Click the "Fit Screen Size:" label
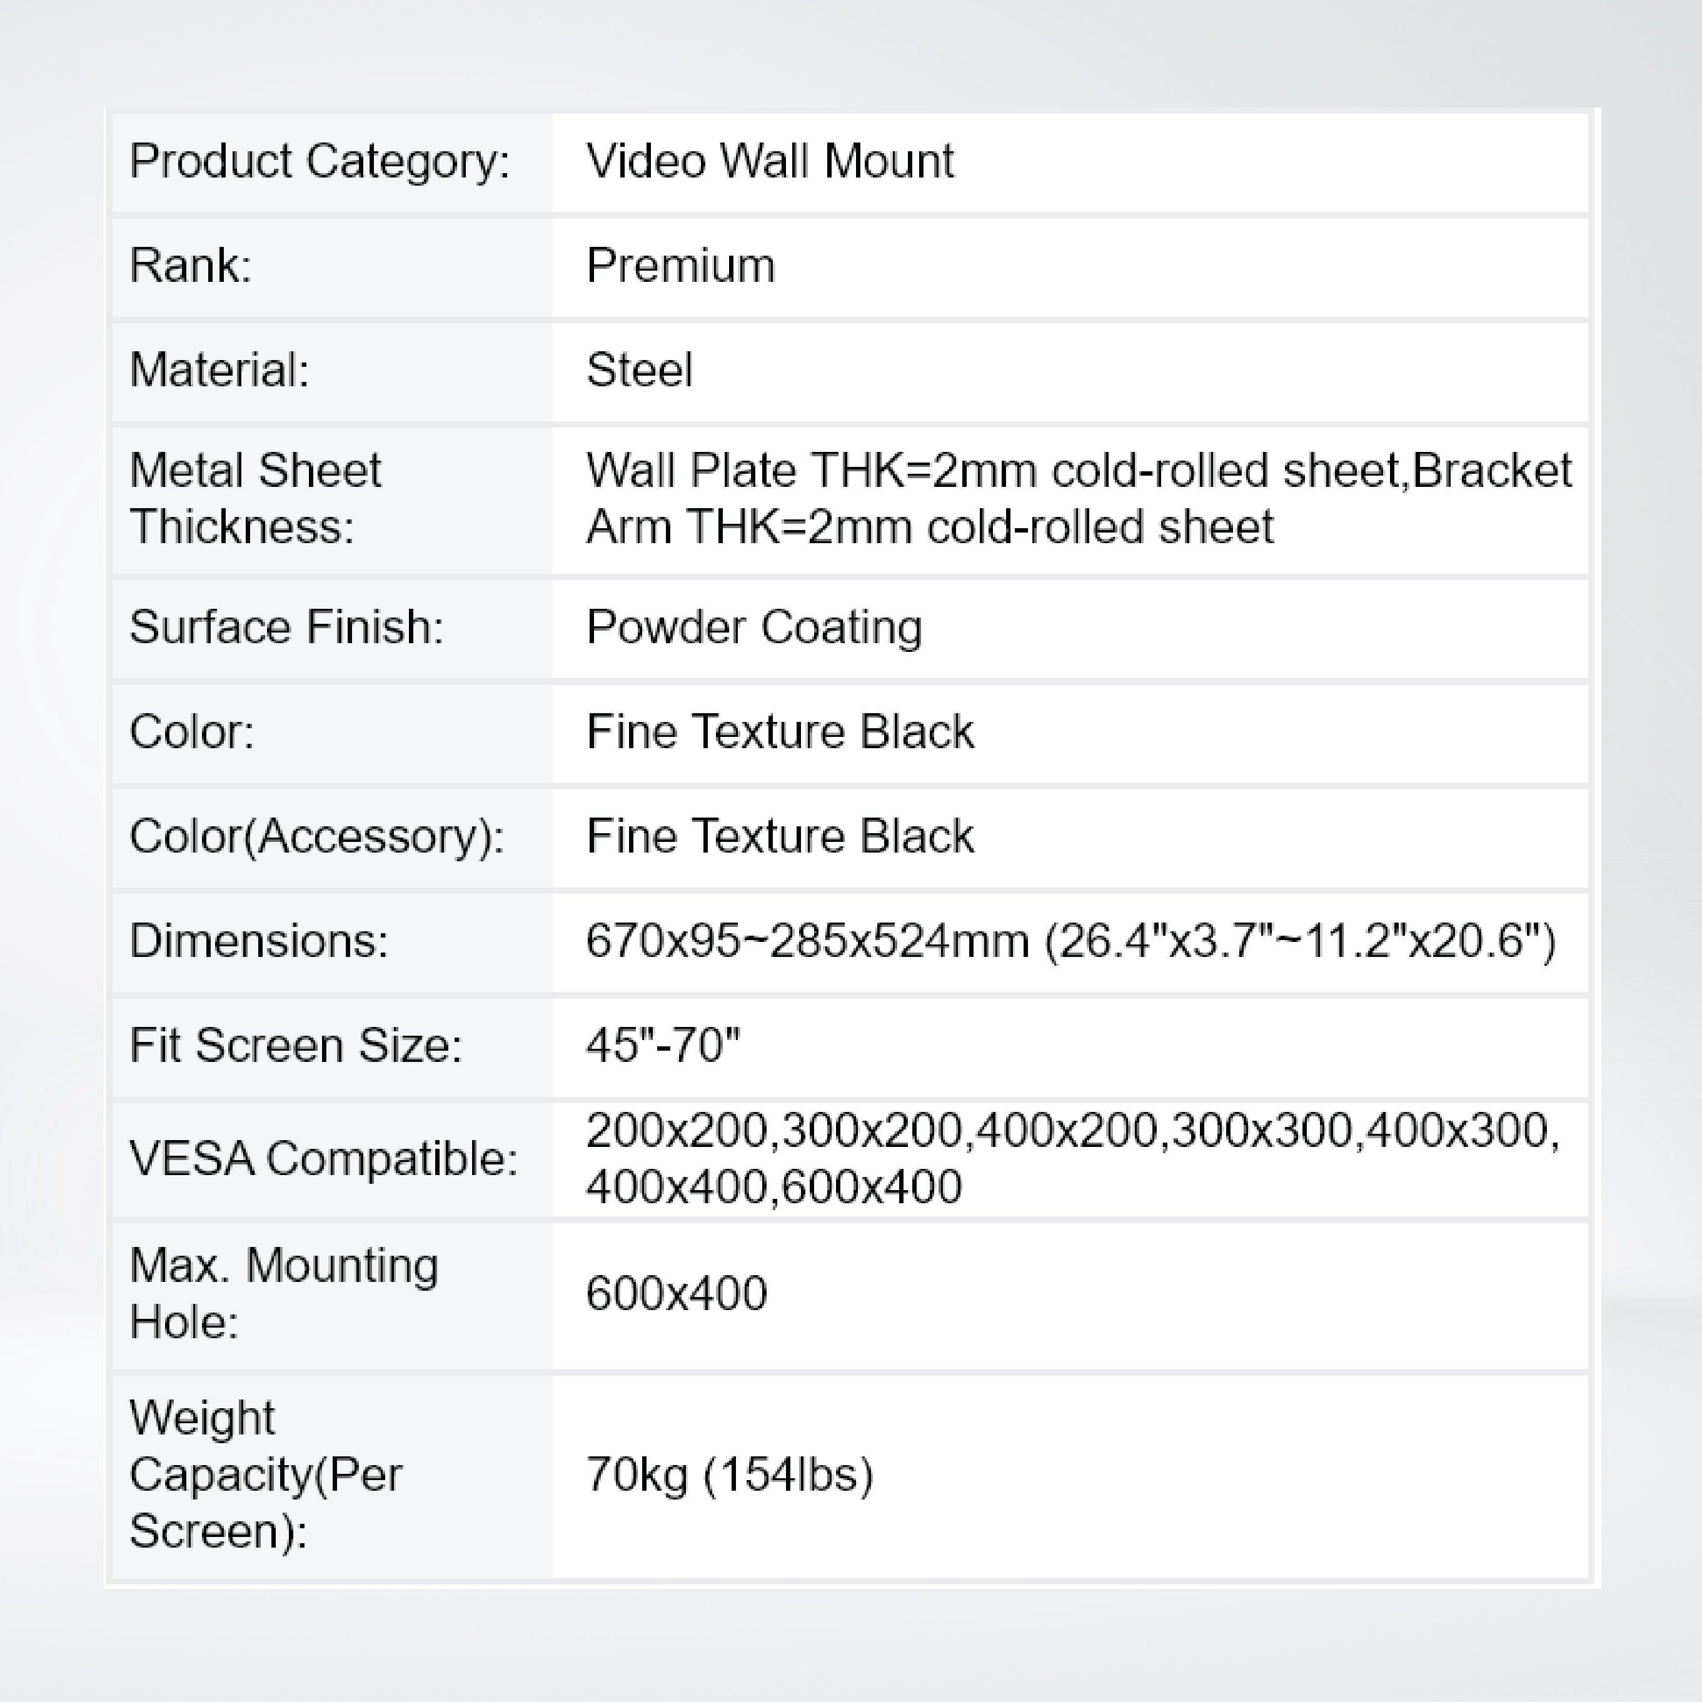The height and width of the screenshot is (1702, 1702). pyautogui.click(x=295, y=1046)
